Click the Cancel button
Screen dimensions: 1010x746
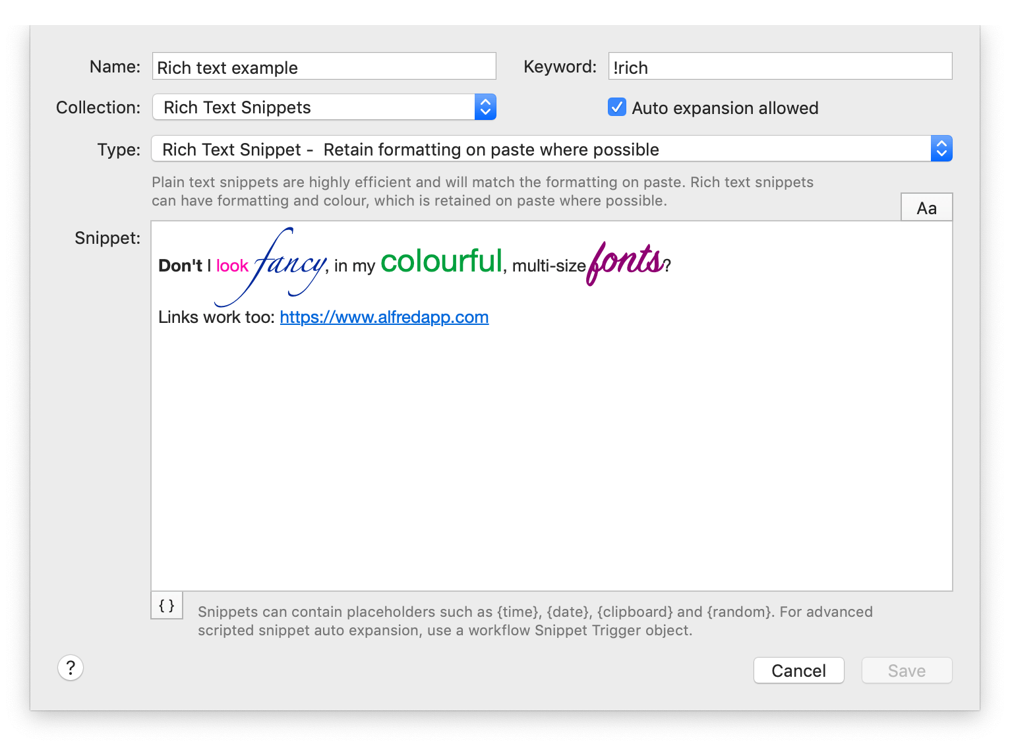[x=798, y=670]
